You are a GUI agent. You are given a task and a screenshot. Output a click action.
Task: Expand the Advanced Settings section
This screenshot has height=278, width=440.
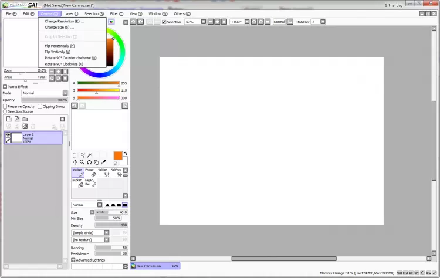point(73,260)
